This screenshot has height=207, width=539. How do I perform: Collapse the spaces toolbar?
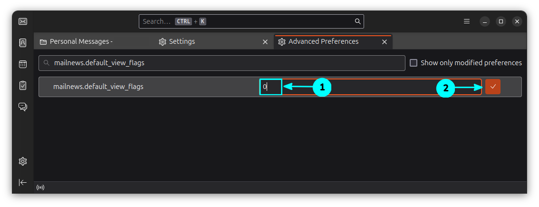23,182
